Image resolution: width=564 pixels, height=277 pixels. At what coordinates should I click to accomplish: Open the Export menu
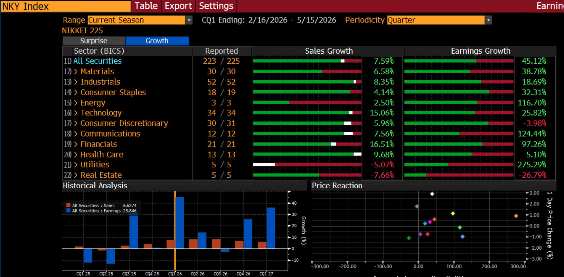point(178,6)
